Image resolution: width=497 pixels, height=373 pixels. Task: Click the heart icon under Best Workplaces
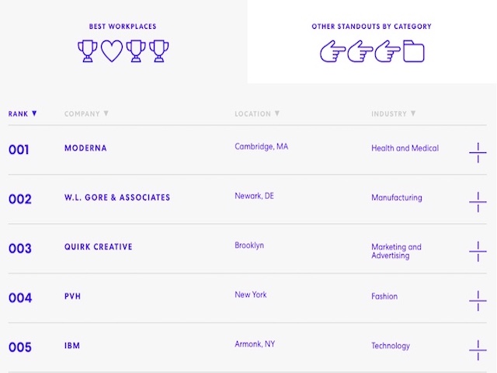112,52
